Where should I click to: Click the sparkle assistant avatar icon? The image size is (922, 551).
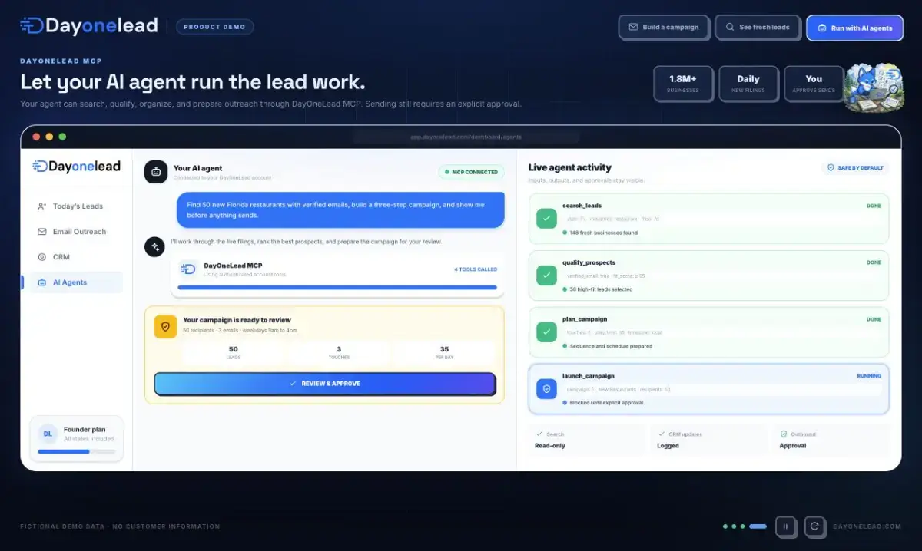pos(154,246)
